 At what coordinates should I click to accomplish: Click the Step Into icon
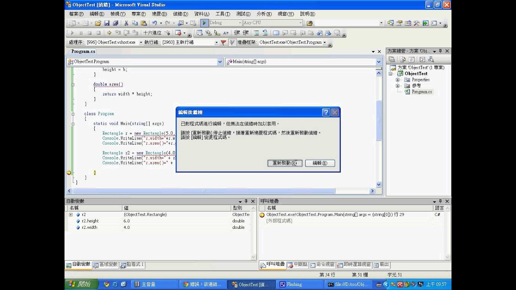[118, 33]
